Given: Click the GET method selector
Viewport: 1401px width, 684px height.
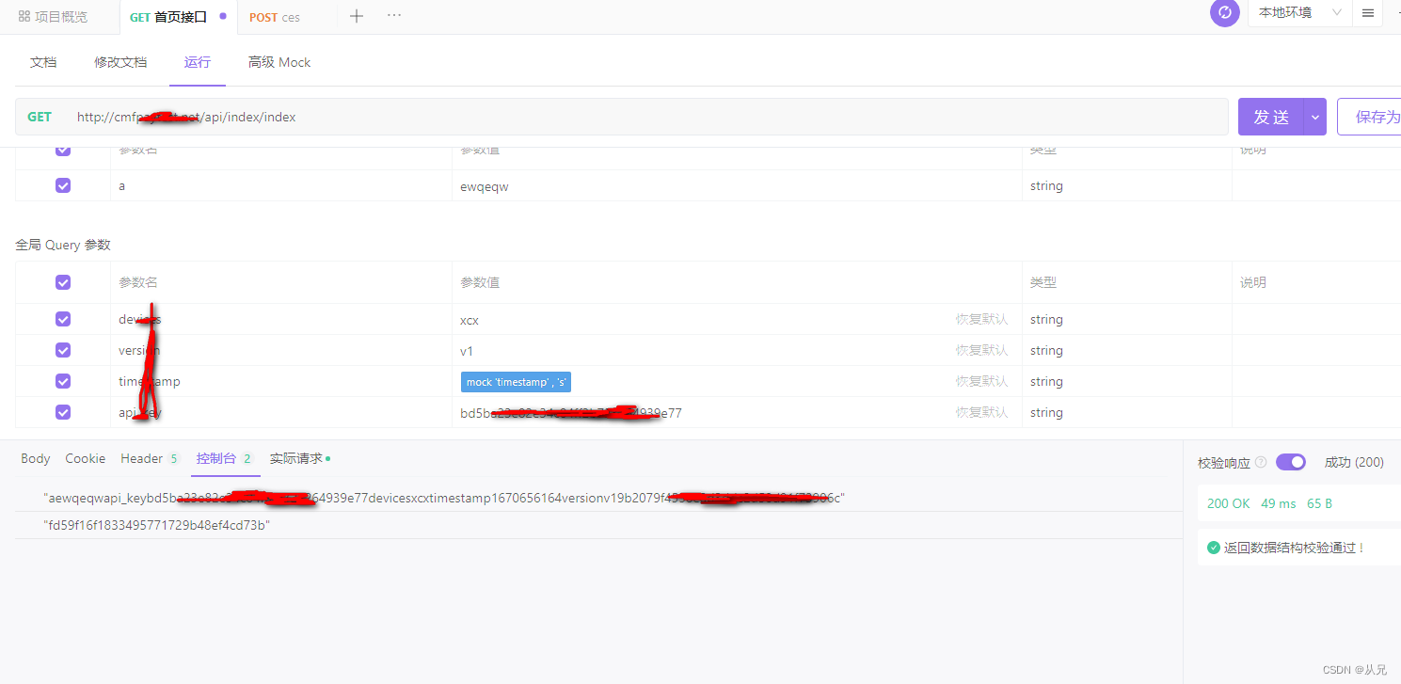Looking at the screenshot, I should pos(40,117).
